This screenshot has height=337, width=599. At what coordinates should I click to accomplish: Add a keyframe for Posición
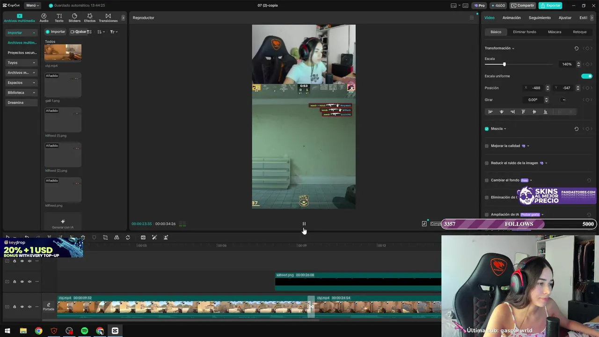(587, 88)
